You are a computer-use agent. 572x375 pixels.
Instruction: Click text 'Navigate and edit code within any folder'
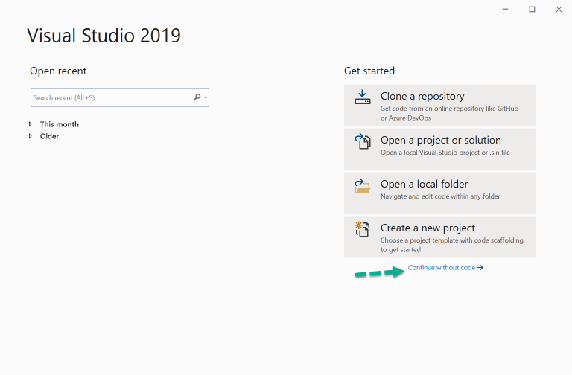point(440,196)
